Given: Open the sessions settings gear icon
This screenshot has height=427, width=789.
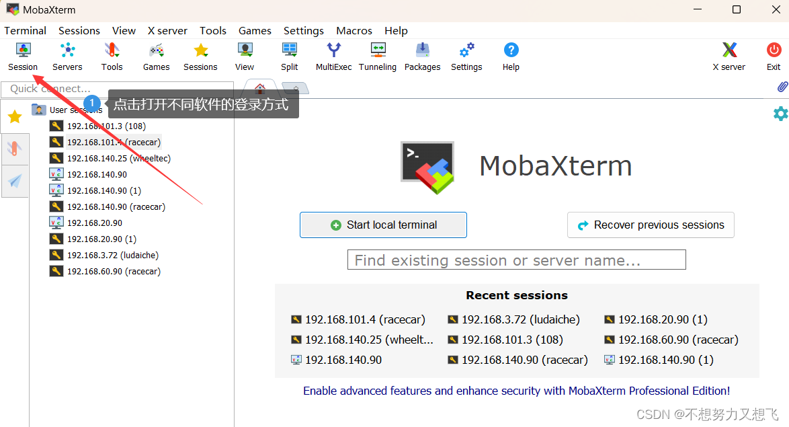Looking at the screenshot, I should (780, 114).
